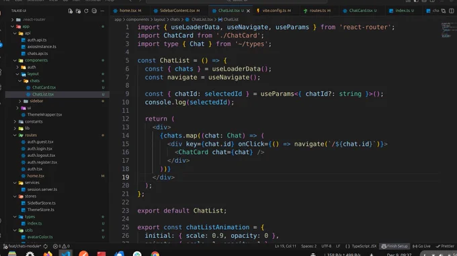The image size is (457, 256).
Task: Collapse the stores folder
Action: 30,196
